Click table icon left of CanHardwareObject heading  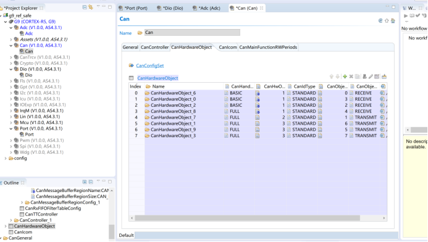(132, 78)
